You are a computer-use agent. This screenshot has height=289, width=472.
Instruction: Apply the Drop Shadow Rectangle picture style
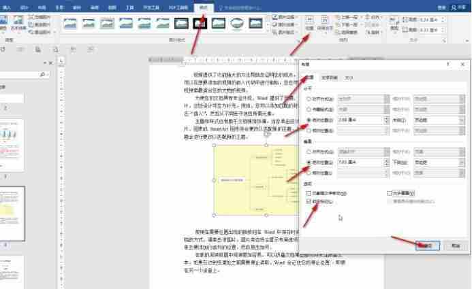(x=126, y=23)
